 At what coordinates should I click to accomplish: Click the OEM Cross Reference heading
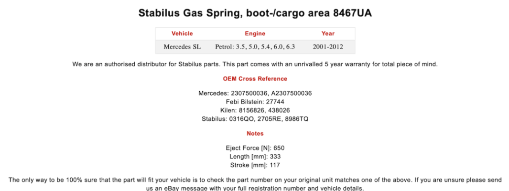(255, 78)
